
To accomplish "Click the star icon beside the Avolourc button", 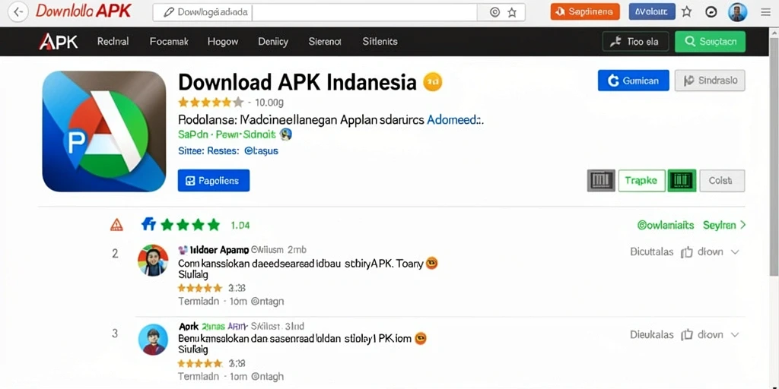I will (687, 12).
